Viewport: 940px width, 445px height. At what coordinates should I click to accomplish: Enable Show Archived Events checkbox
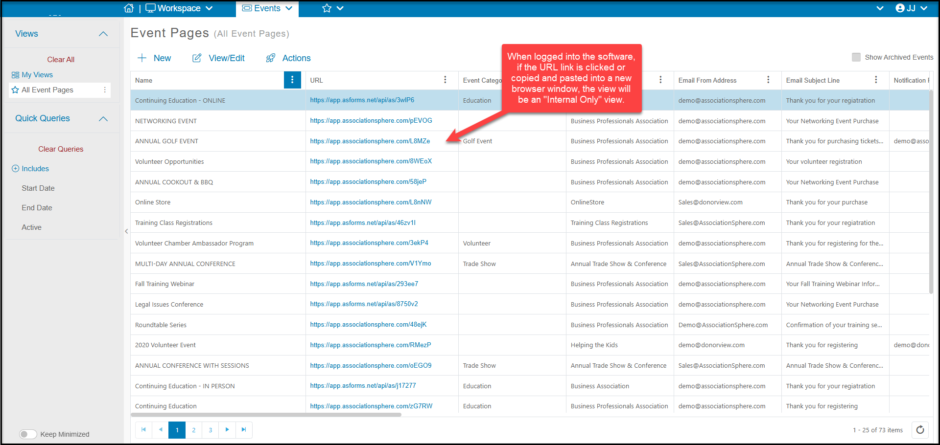856,57
